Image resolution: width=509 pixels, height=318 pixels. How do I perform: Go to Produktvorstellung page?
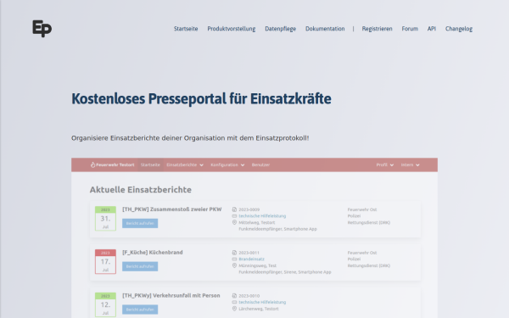(231, 29)
